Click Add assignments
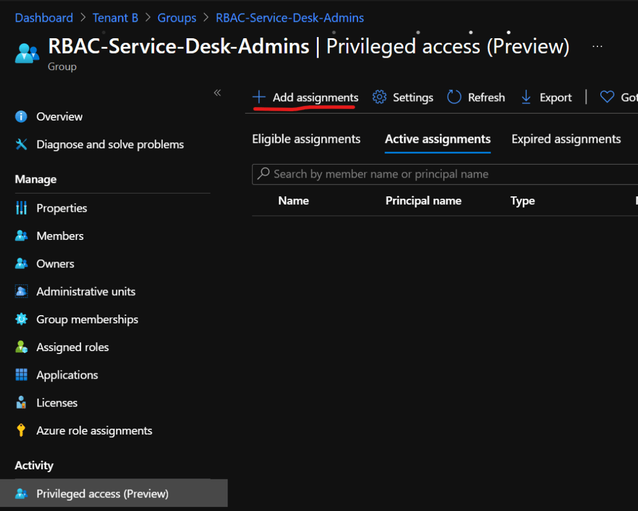Viewport: 638px width, 511px height. point(305,97)
